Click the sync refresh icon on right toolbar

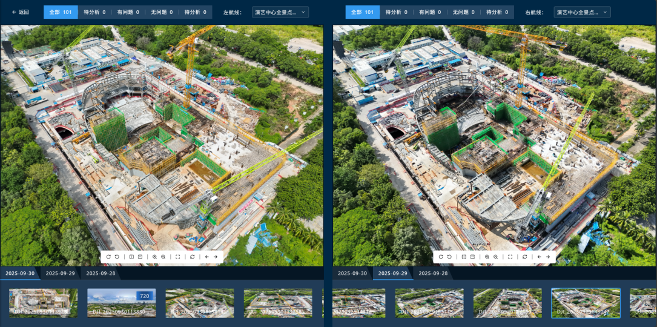pos(525,257)
